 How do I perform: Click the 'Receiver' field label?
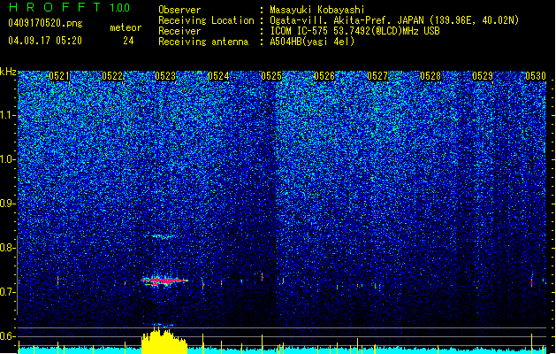click(179, 31)
